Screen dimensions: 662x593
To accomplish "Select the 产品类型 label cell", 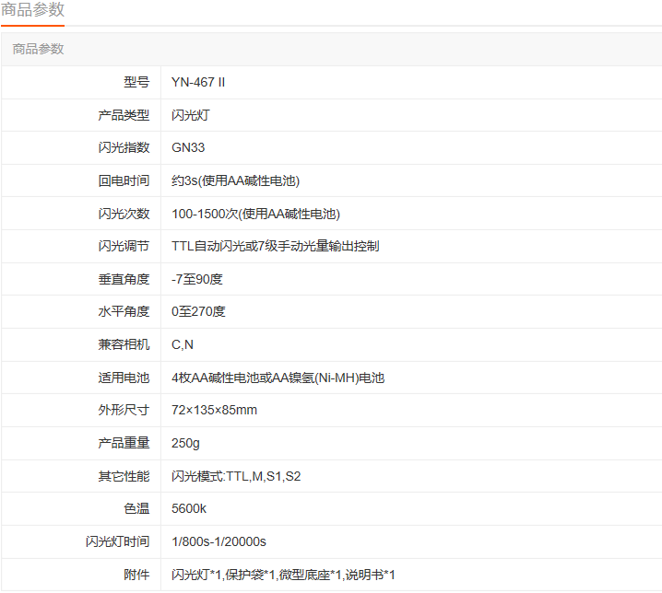I will [124, 115].
